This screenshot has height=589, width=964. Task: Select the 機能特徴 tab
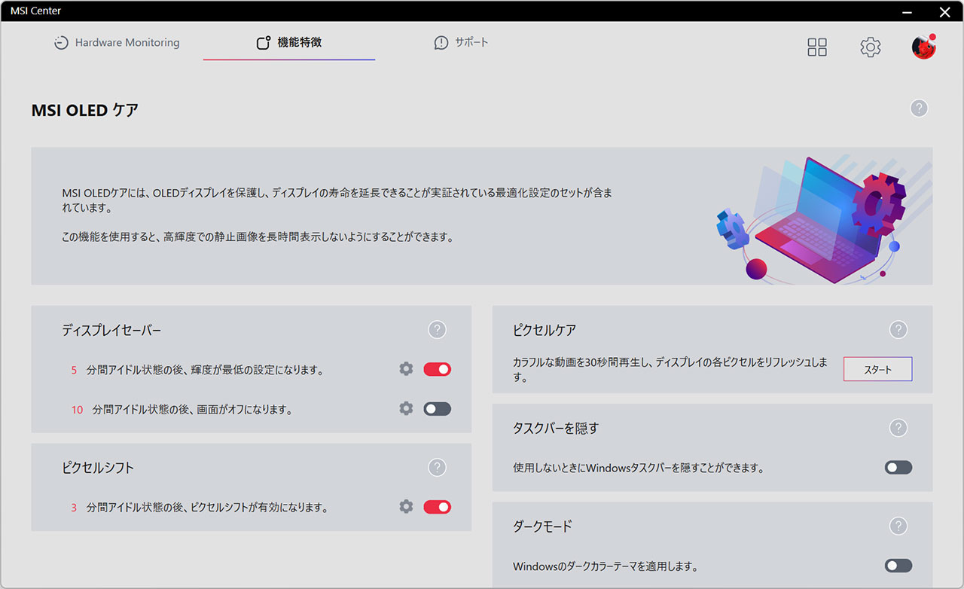(289, 43)
